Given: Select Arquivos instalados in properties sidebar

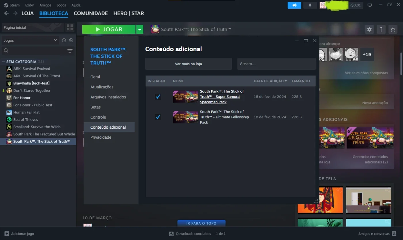Looking at the screenshot, I should pyautogui.click(x=108, y=97).
